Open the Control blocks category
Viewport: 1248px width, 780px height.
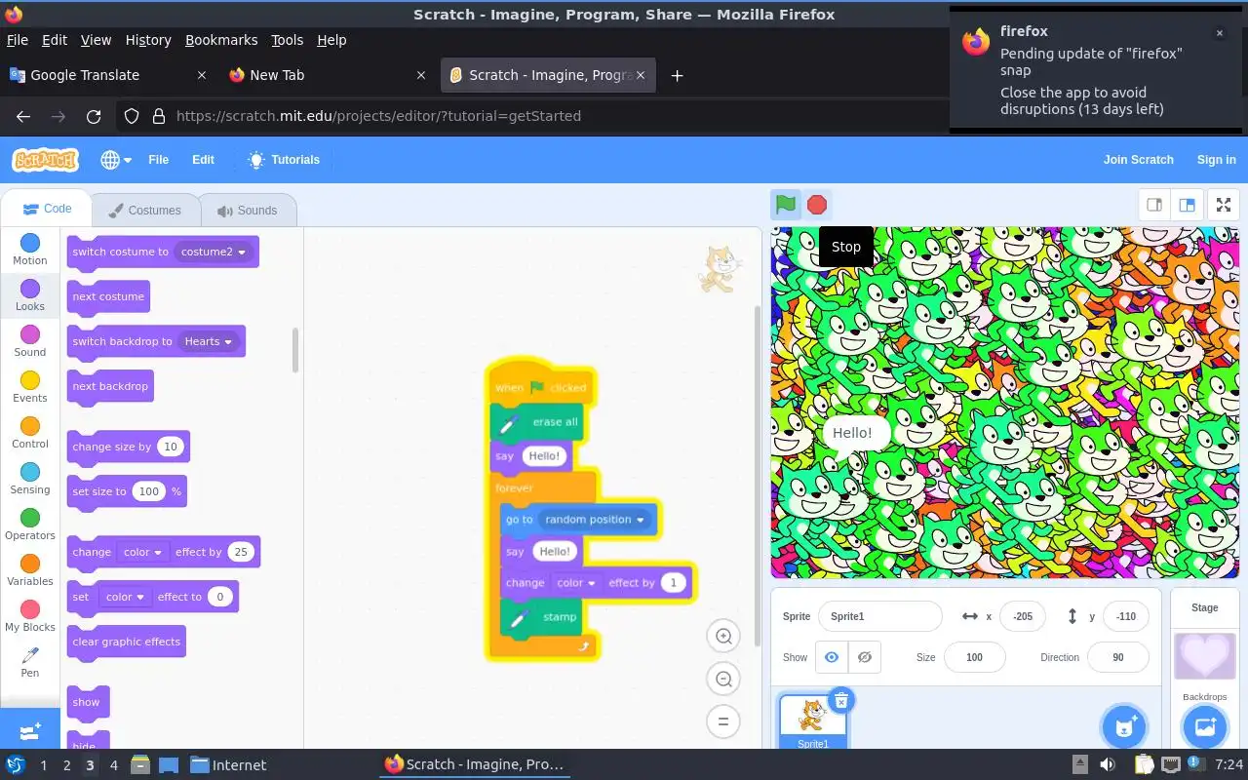[30, 433]
